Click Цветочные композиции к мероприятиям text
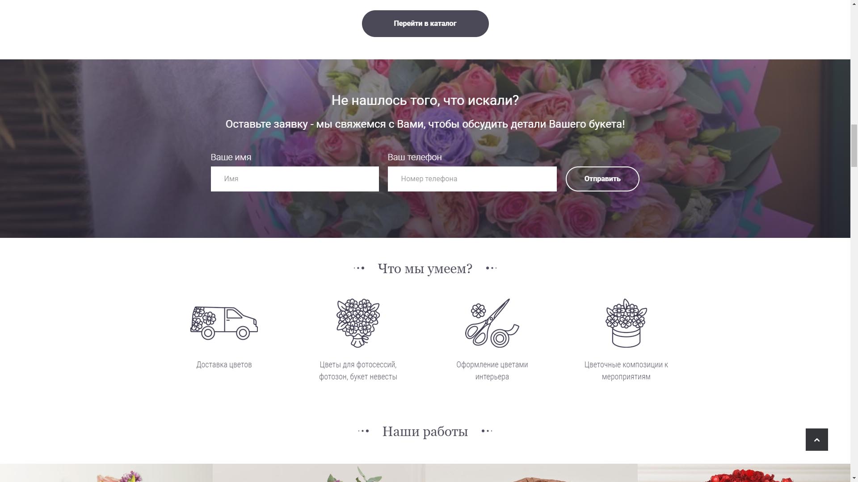Image resolution: width=858 pixels, height=482 pixels. coord(626,370)
